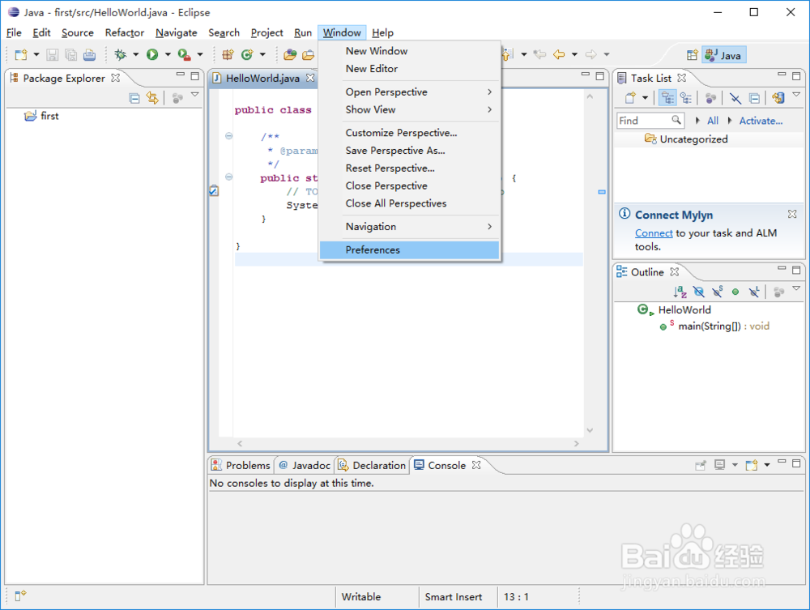Toggle Sort alphabetically in Outline
Screen dimensions: 810x610
pyautogui.click(x=680, y=292)
